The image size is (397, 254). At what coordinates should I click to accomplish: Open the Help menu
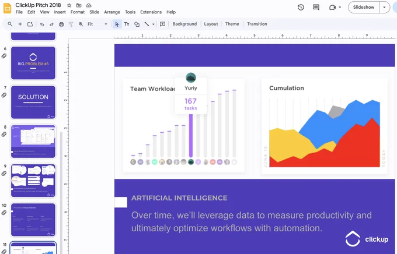[x=171, y=12]
